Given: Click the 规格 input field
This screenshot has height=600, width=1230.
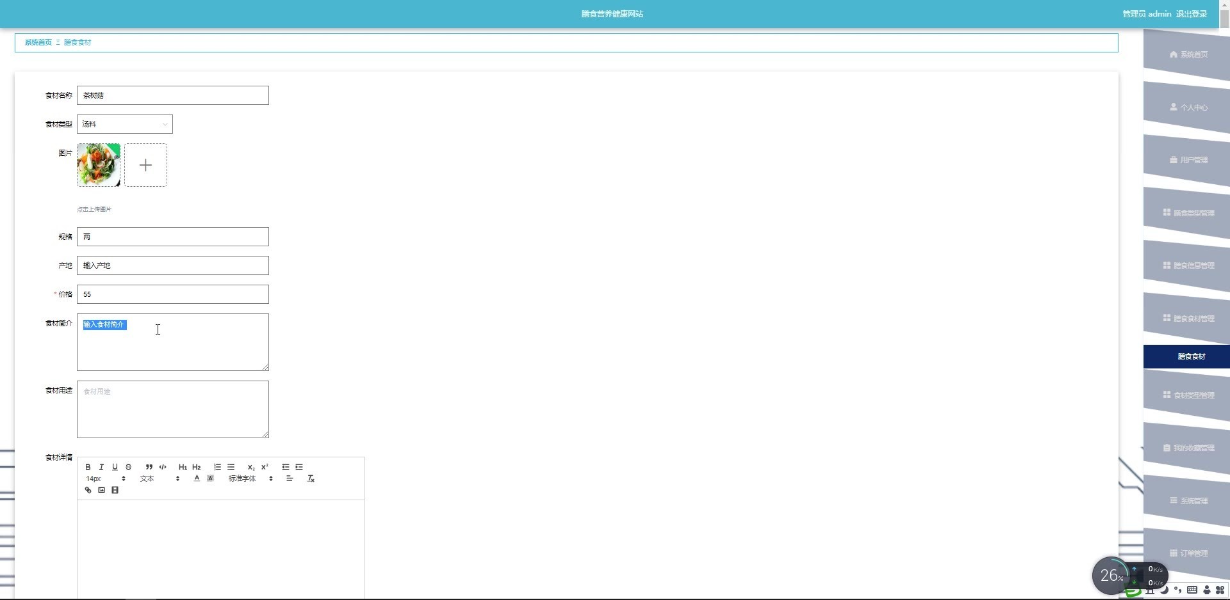Looking at the screenshot, I should pos(173,237).
